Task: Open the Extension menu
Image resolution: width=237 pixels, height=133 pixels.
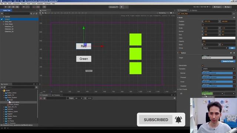Action: click(40, 3)
